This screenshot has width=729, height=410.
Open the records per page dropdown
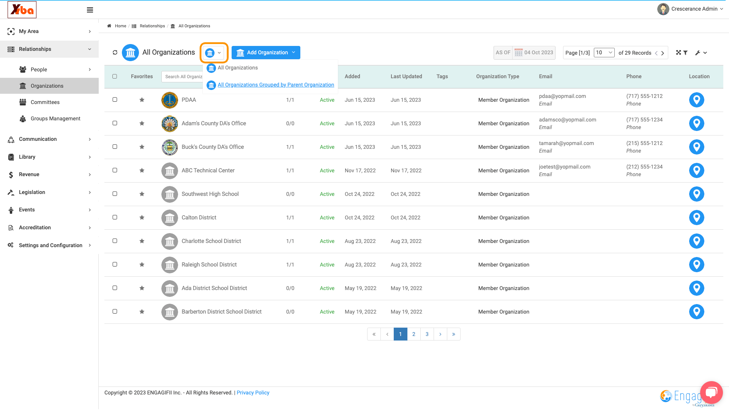point(604,53)
